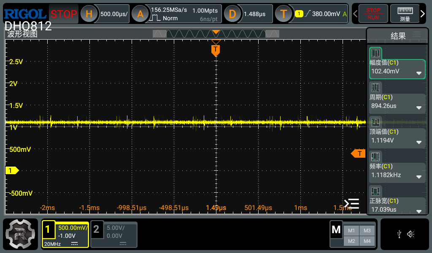The image size is (432, 253).
Task: Select the channel 1 -1.00V offset label
Action: tap(67, 236)
